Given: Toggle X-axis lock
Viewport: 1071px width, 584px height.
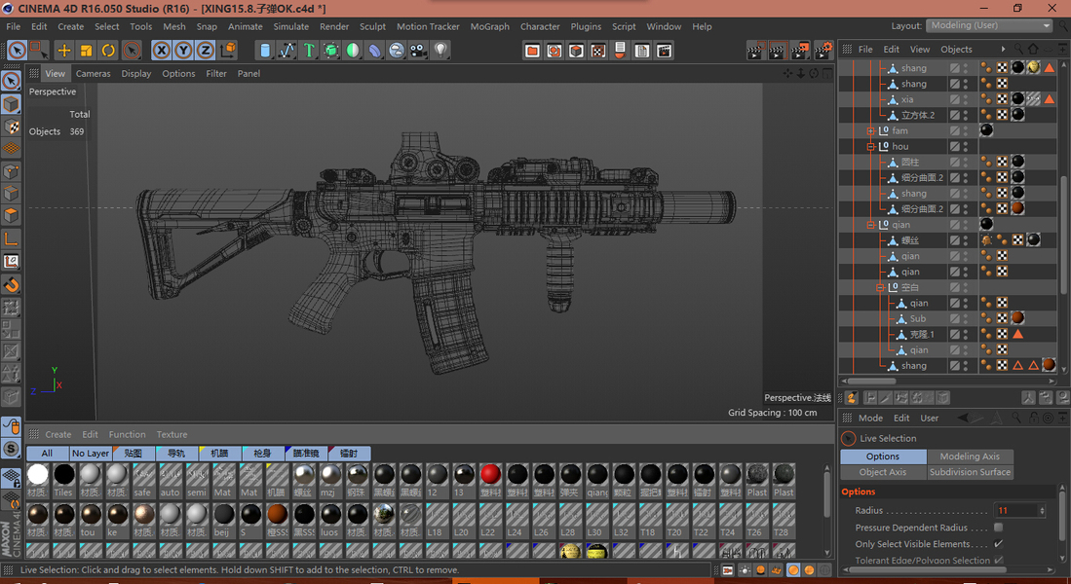Looking at the screenshot, I should (x=161, y=50).
